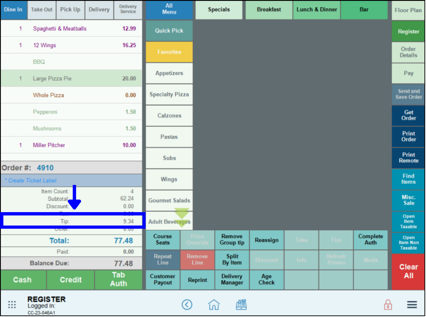The height and width of the screenshot is (317, 426).
Task: Open the Specials menu tab
Action: [x=219, y=10]
